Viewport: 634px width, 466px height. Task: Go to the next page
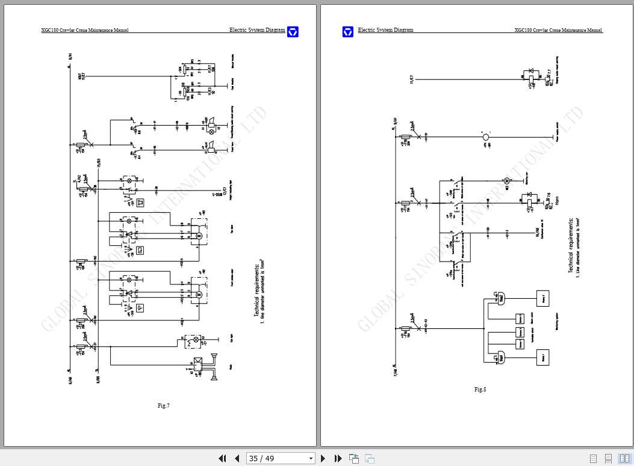click(x=323, y=458)
